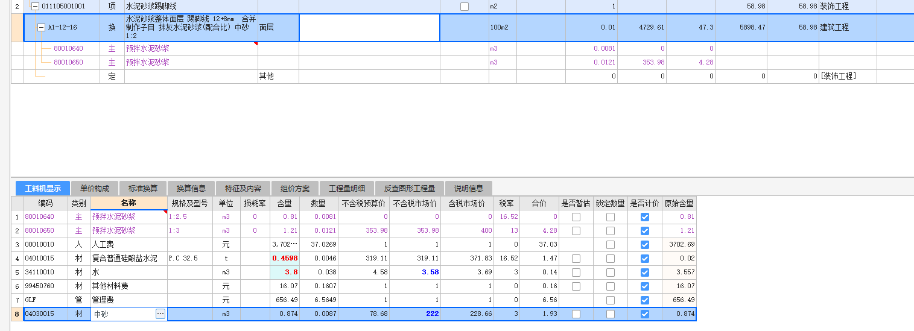Uncheck 是否计价 for the 人工费 row
Viewport: 914px width, 331px height.
[645, 245]
